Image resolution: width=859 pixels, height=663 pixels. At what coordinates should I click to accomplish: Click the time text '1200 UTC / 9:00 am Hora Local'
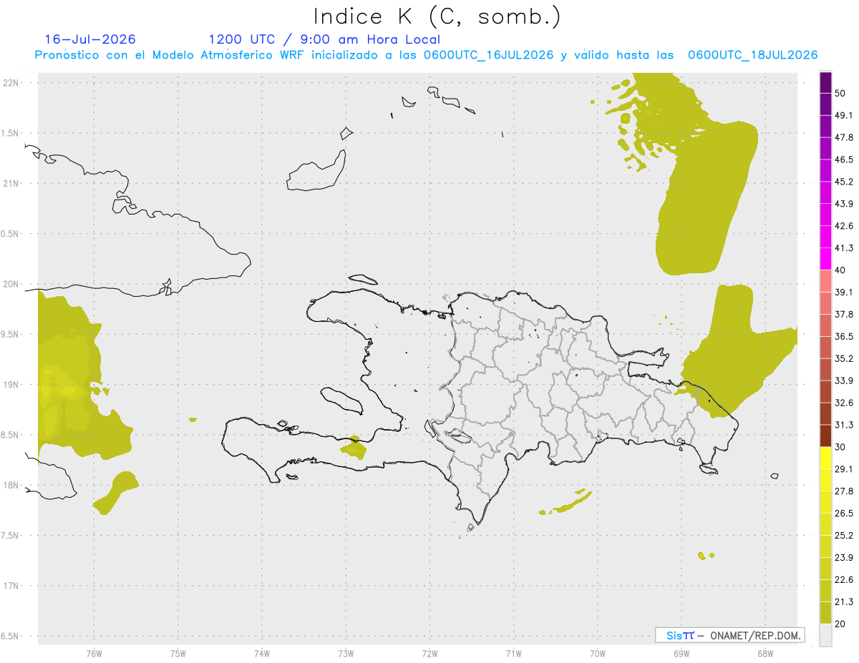324,39
